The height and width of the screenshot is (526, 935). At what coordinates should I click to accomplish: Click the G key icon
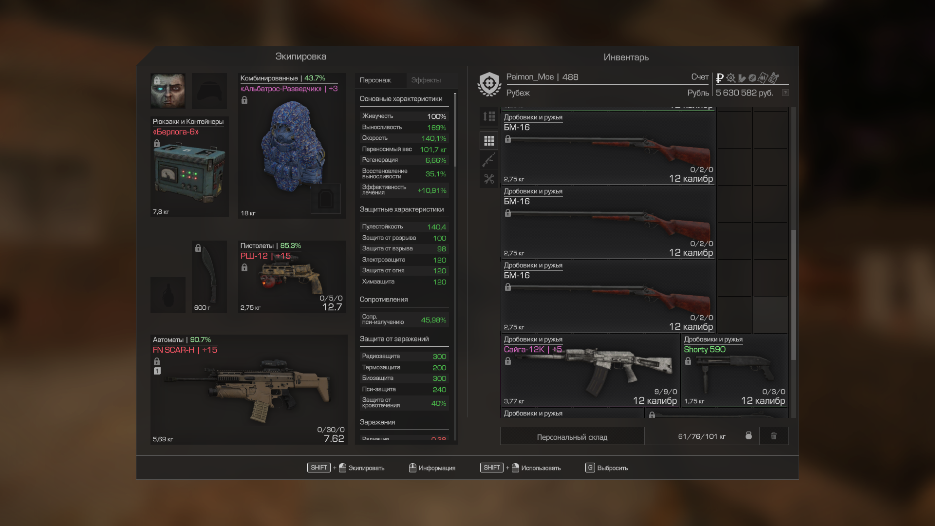tap(590, 468)
